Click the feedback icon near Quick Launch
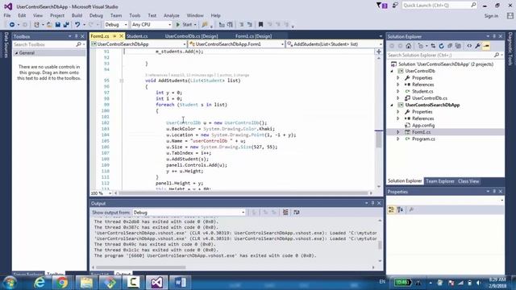The width and height of the screenshot is (516, 290). pyautogui.click(x=395, y=6)
